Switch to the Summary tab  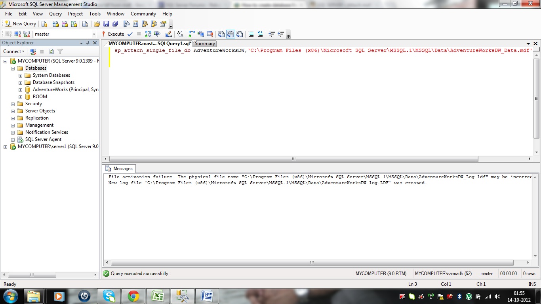click(x=205, y=44)
